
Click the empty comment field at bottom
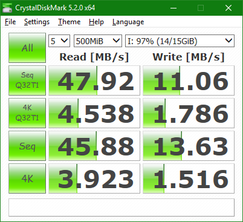click(121, 207)
